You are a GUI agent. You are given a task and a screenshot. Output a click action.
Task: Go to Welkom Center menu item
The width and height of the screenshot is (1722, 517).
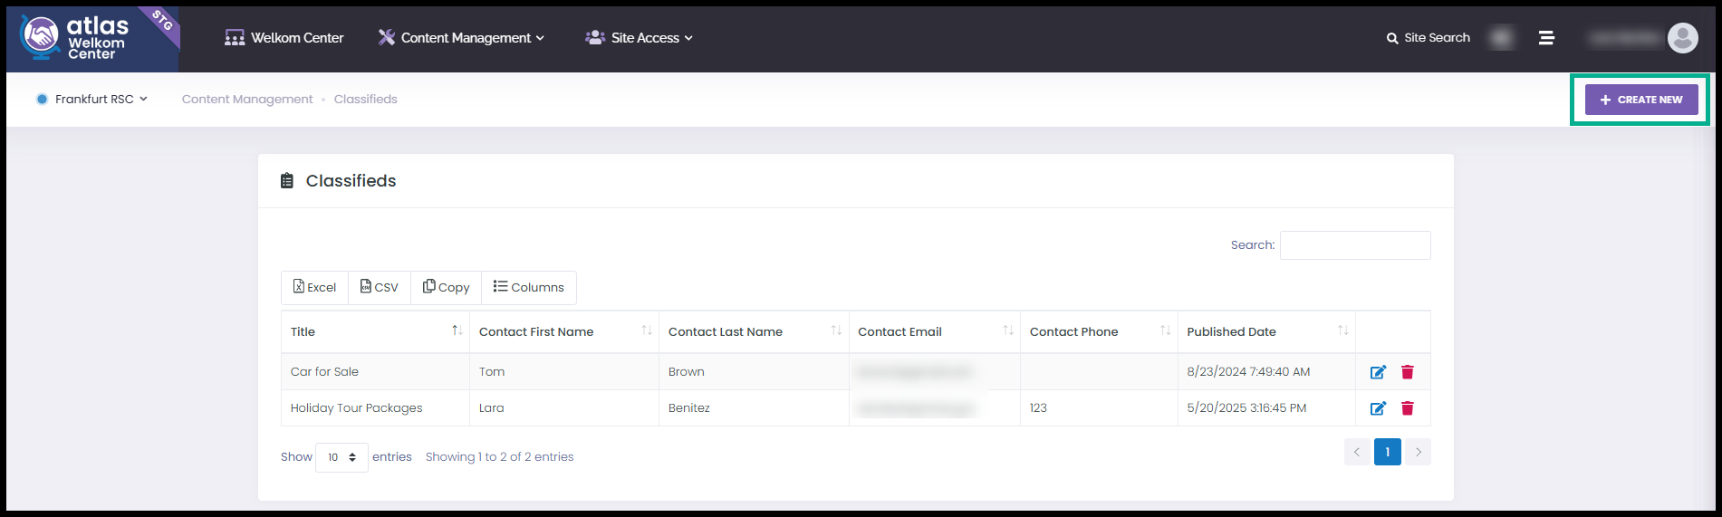(x=284, y=38)
